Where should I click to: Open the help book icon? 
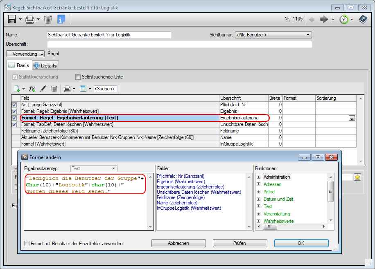[363, 19]
